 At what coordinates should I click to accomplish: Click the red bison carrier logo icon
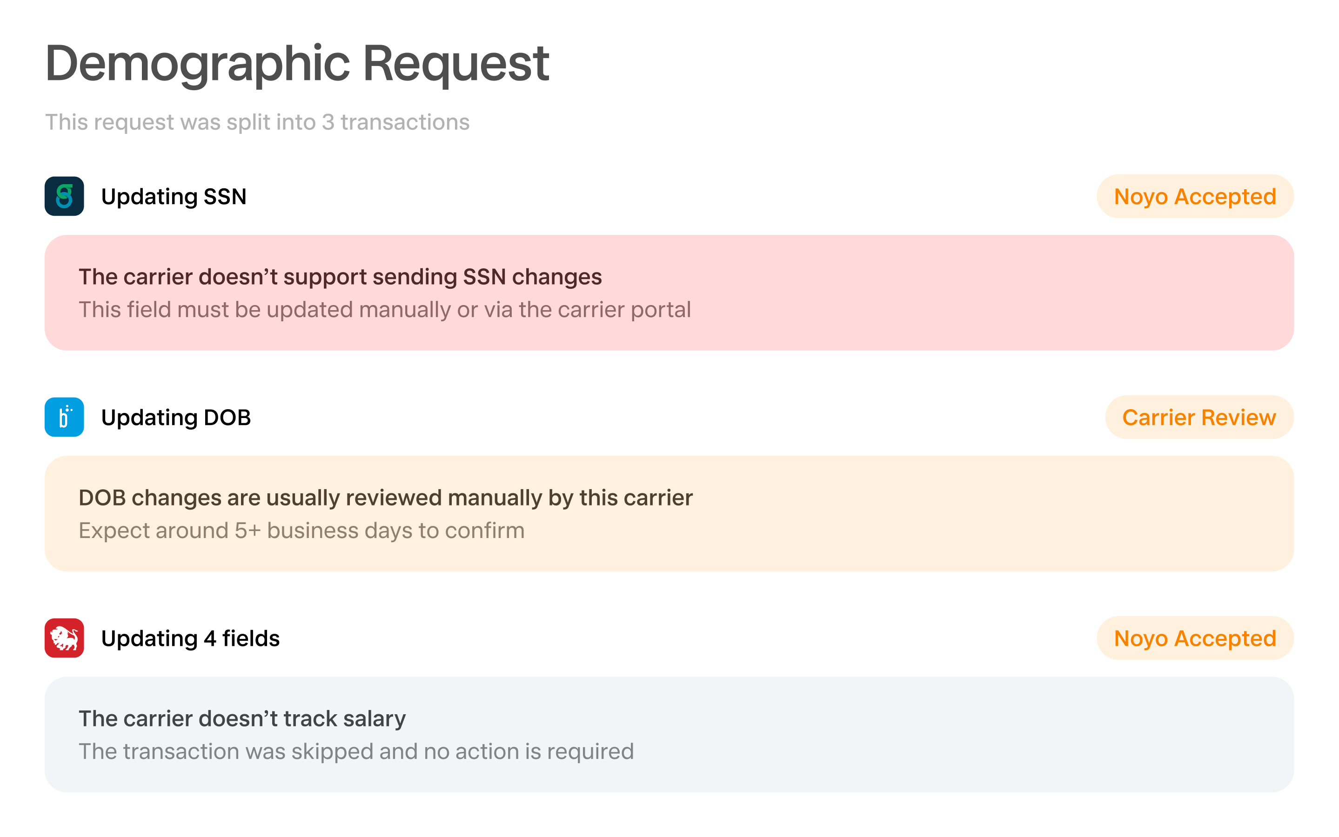64,638
